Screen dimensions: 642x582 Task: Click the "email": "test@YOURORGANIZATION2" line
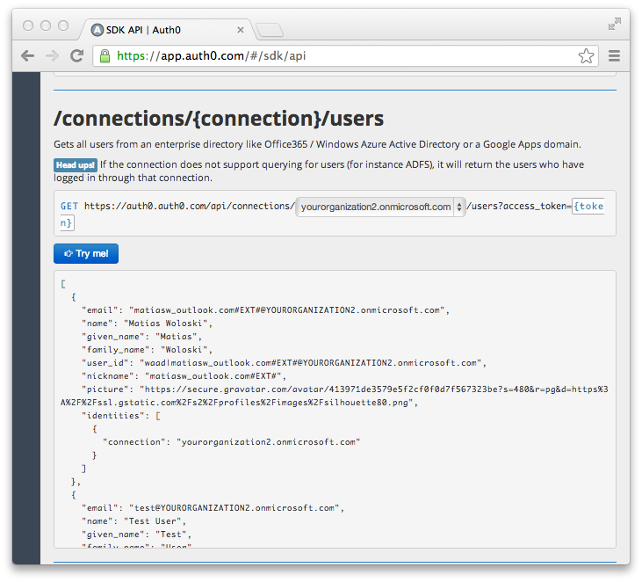pyautogui.click(x=213, y=508)
